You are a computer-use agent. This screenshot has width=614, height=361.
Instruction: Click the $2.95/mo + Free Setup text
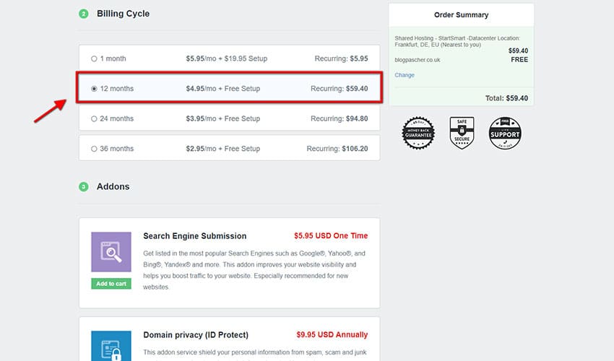222,149
